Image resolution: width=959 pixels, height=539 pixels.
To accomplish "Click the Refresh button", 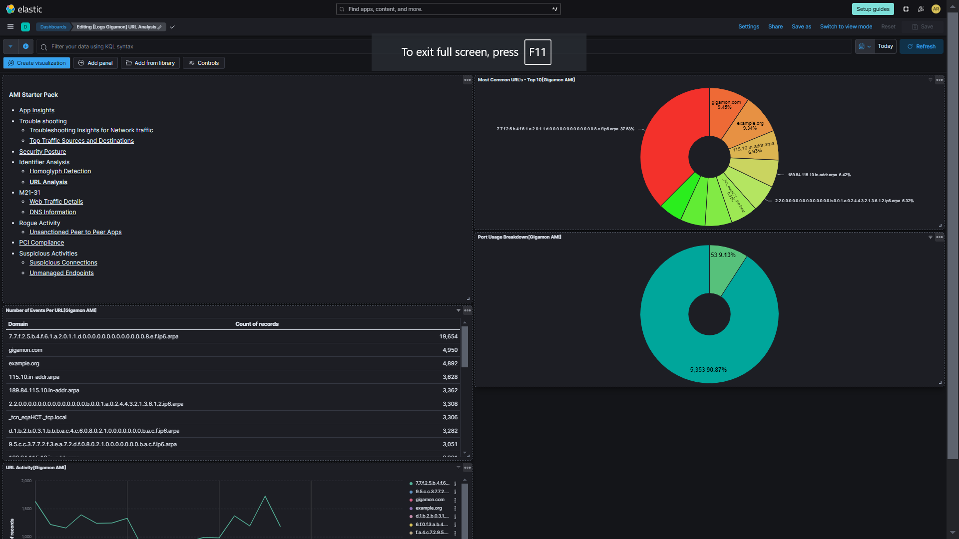I will click(921, 46).
